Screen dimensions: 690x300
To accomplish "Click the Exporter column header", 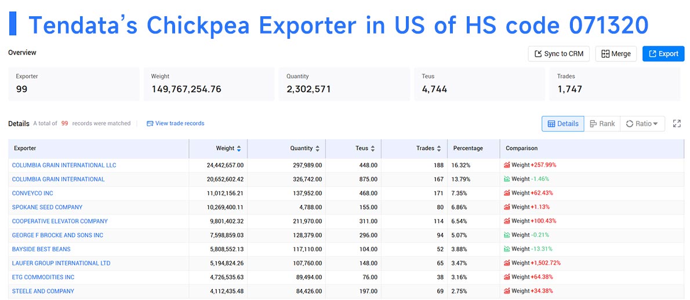I will tap(99, 148).
